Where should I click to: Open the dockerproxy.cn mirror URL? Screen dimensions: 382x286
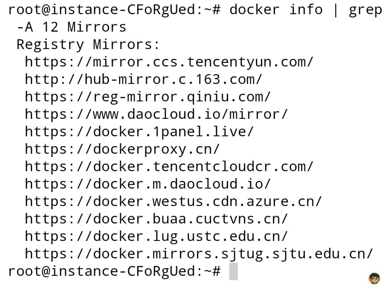(122, 149)
